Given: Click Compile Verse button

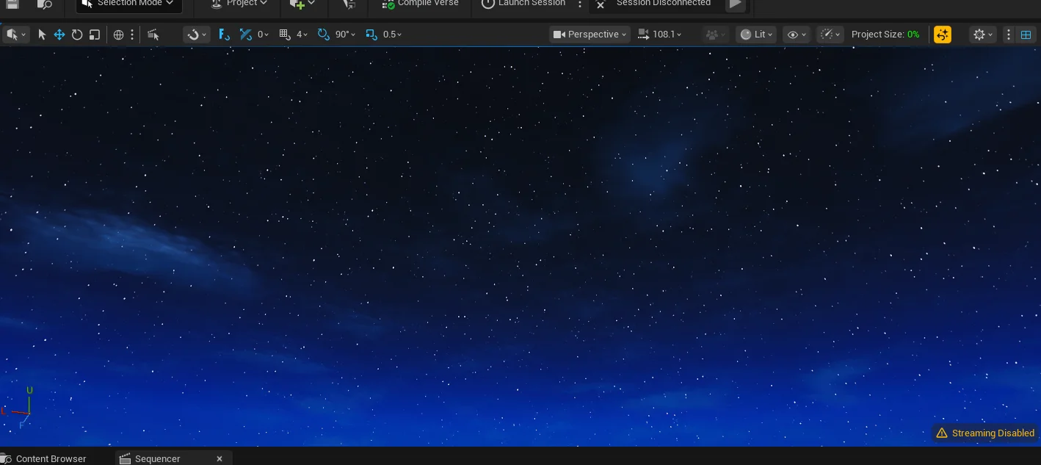Looking at the screenshot, I should [x=421, y=4].
